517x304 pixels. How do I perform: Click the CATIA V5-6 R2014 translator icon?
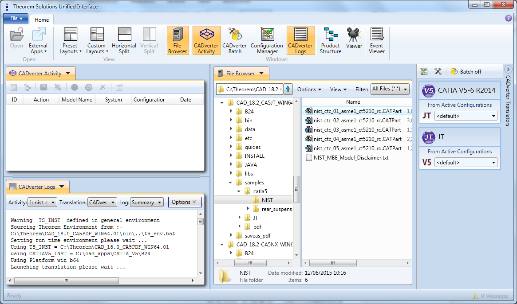[429, 90]
